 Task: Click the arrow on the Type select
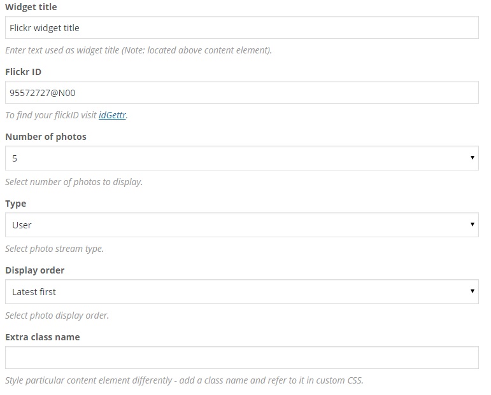(x=472, y=225)
